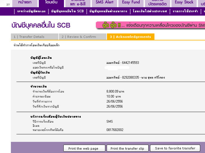
Task: Click recipient account 8292080335 text
Action: (x=135, y=77)
